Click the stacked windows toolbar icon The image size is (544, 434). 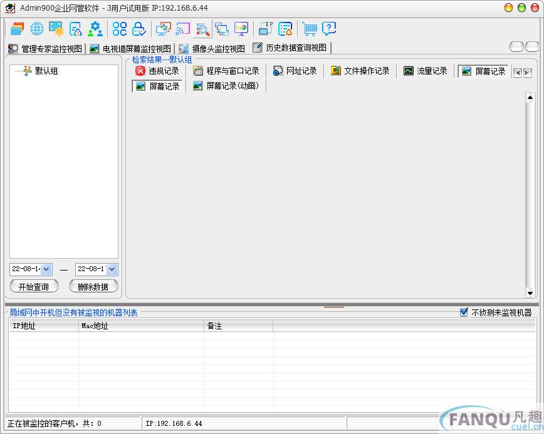(x=17, y=29)
